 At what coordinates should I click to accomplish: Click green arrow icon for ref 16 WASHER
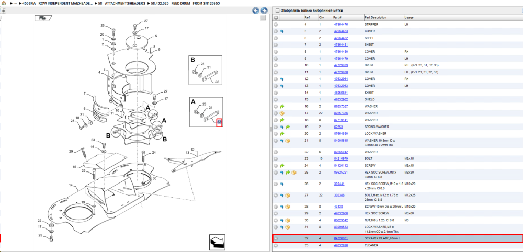click(x=281, y=106)
